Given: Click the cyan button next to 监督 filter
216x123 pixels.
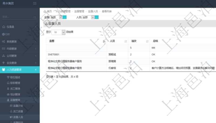Looking at the screenshot, I should (65, 17).
